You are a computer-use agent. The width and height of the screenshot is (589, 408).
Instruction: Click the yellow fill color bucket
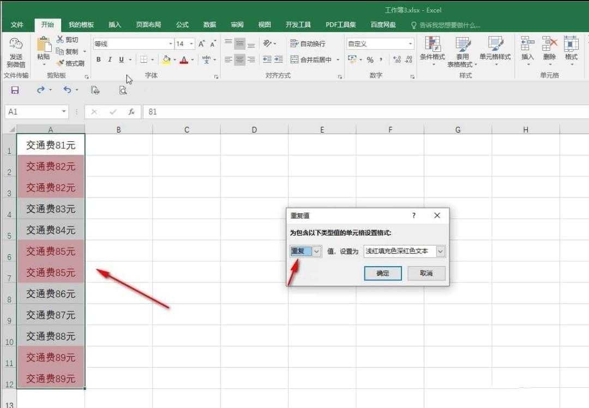(166, 59)
